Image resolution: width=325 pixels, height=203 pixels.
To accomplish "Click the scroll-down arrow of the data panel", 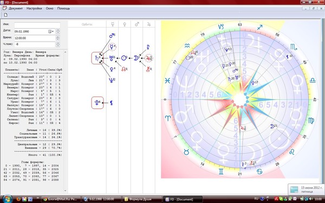I will (x=66, y=191).
